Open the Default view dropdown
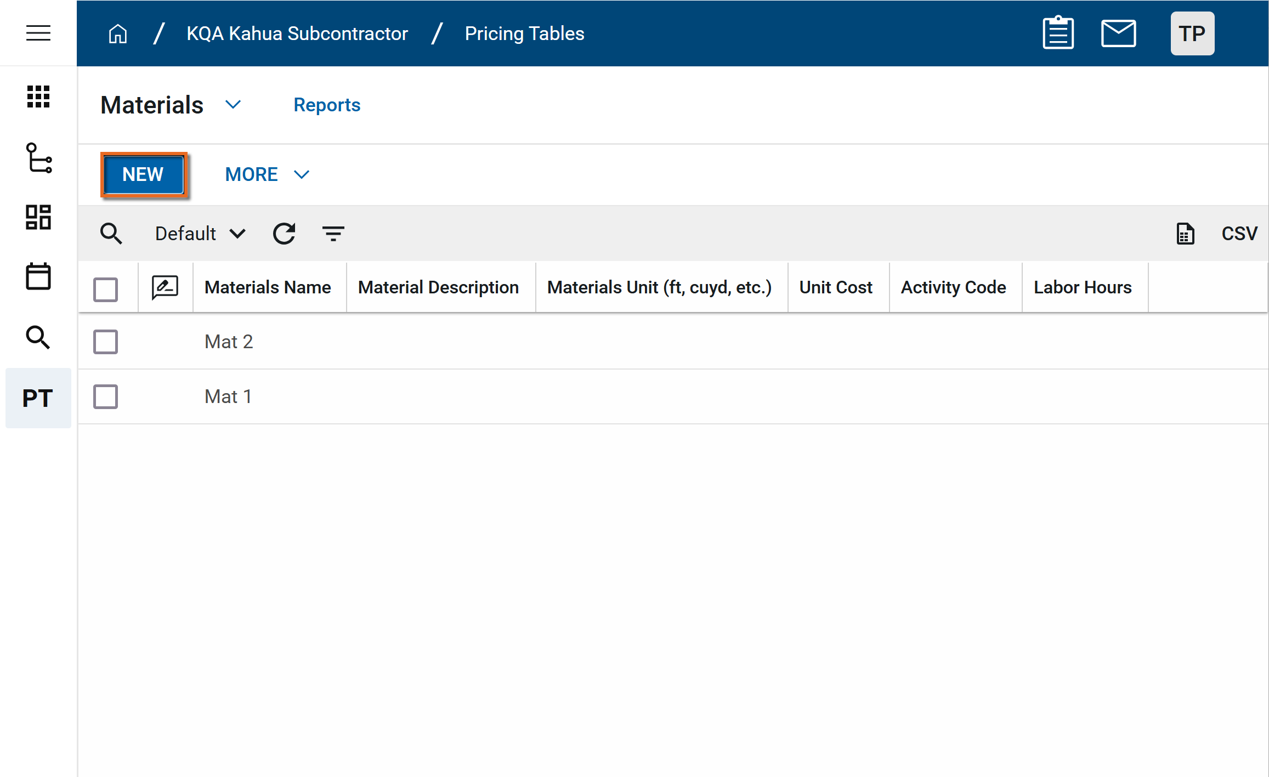Image resolution: width=1269 pixels, height=777 pixels. tap(200, 234)
